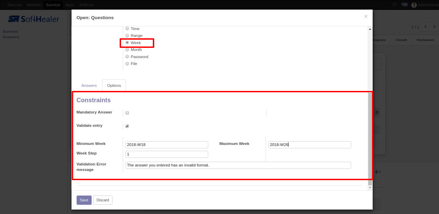Choose the Password question type radio
The image size is (439, 214).
coord(127,57)
